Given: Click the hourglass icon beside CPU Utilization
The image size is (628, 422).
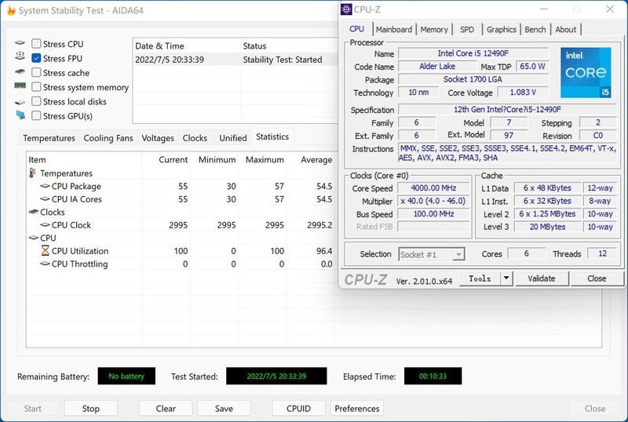Looking at the screenshot, I should click(45, 251).
